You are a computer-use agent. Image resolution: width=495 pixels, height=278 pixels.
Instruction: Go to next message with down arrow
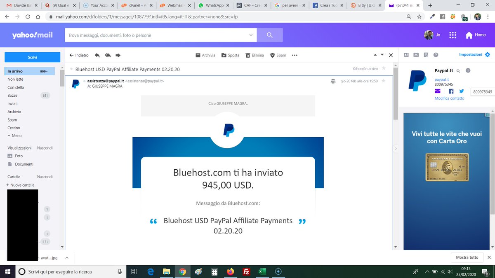pyautogui.click(x=382, y=55)
